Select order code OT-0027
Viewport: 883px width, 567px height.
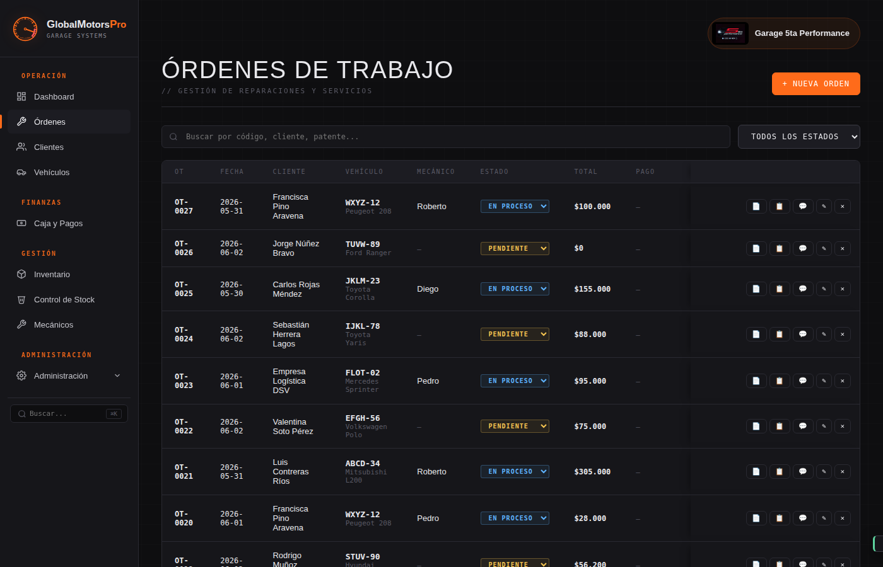click(184, 207)
